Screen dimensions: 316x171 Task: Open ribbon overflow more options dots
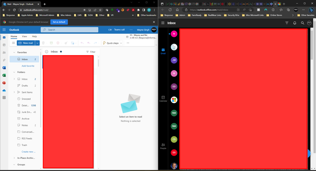tap(128, 43)
